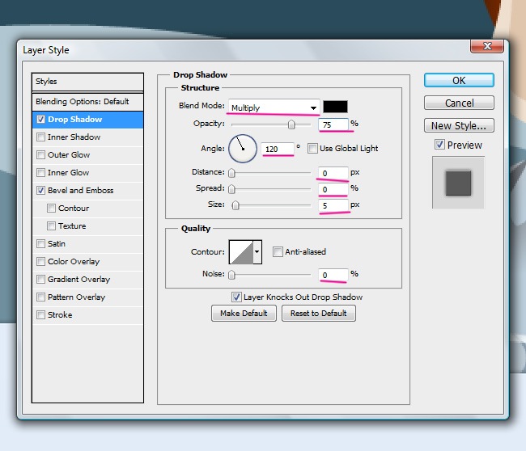Enable the Stroke style checkbox
The height and width of the screenshot is (451, 526).
[x=41, y=315]
